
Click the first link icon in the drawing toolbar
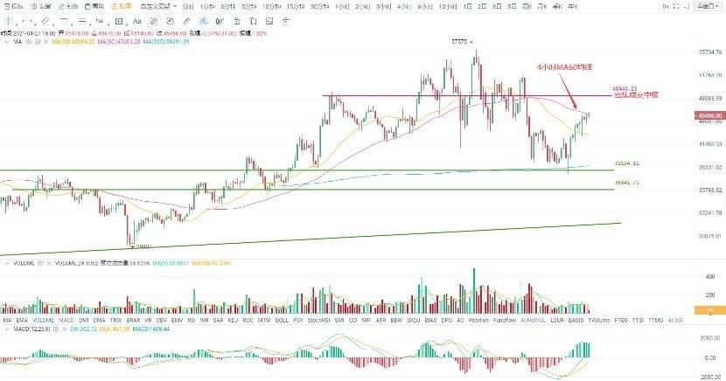[x=154, y=21]
